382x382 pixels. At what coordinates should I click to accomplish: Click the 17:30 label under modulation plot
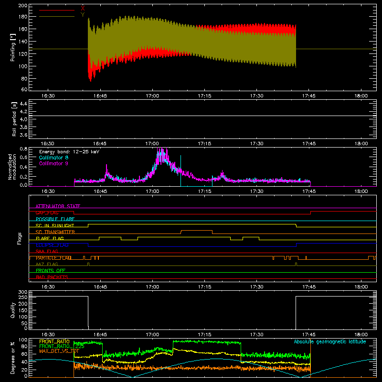(257, 191)
